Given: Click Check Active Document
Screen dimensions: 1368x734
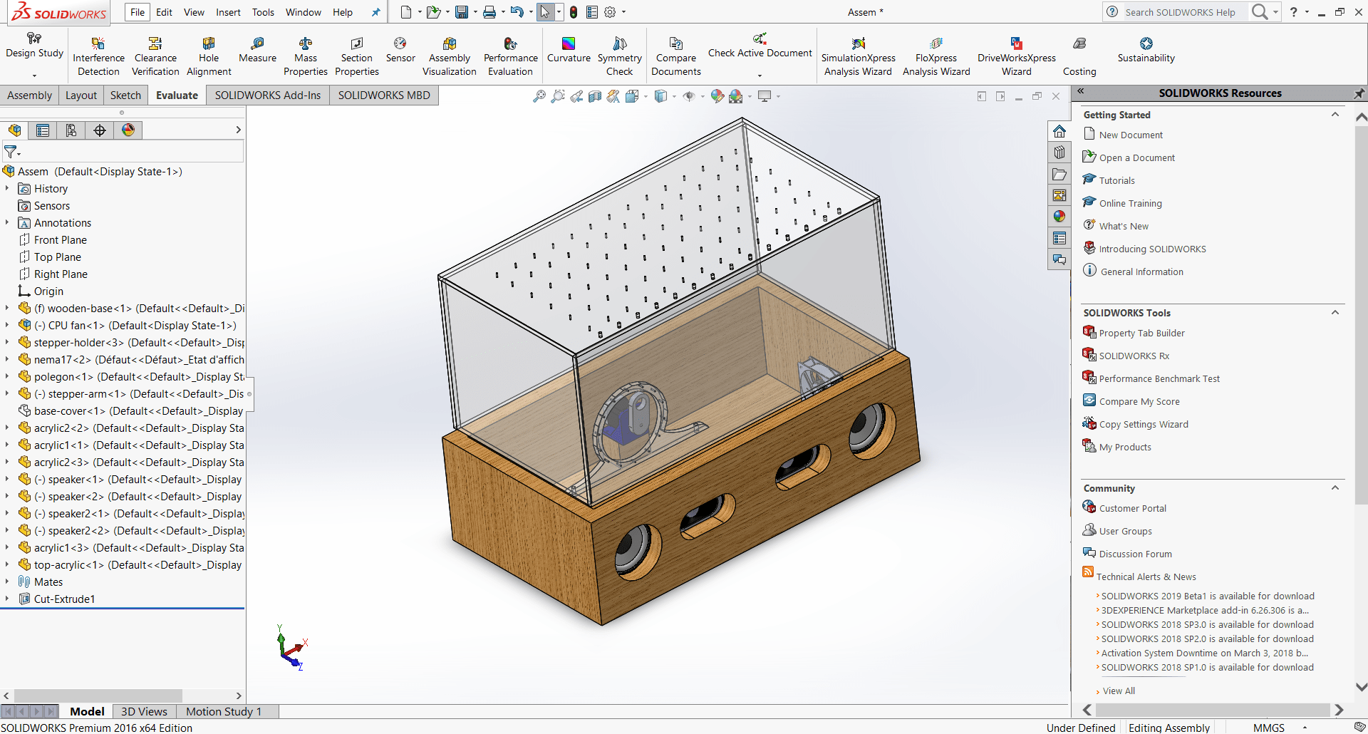Looking at the screenshot, I should click(x=760, y=46).
